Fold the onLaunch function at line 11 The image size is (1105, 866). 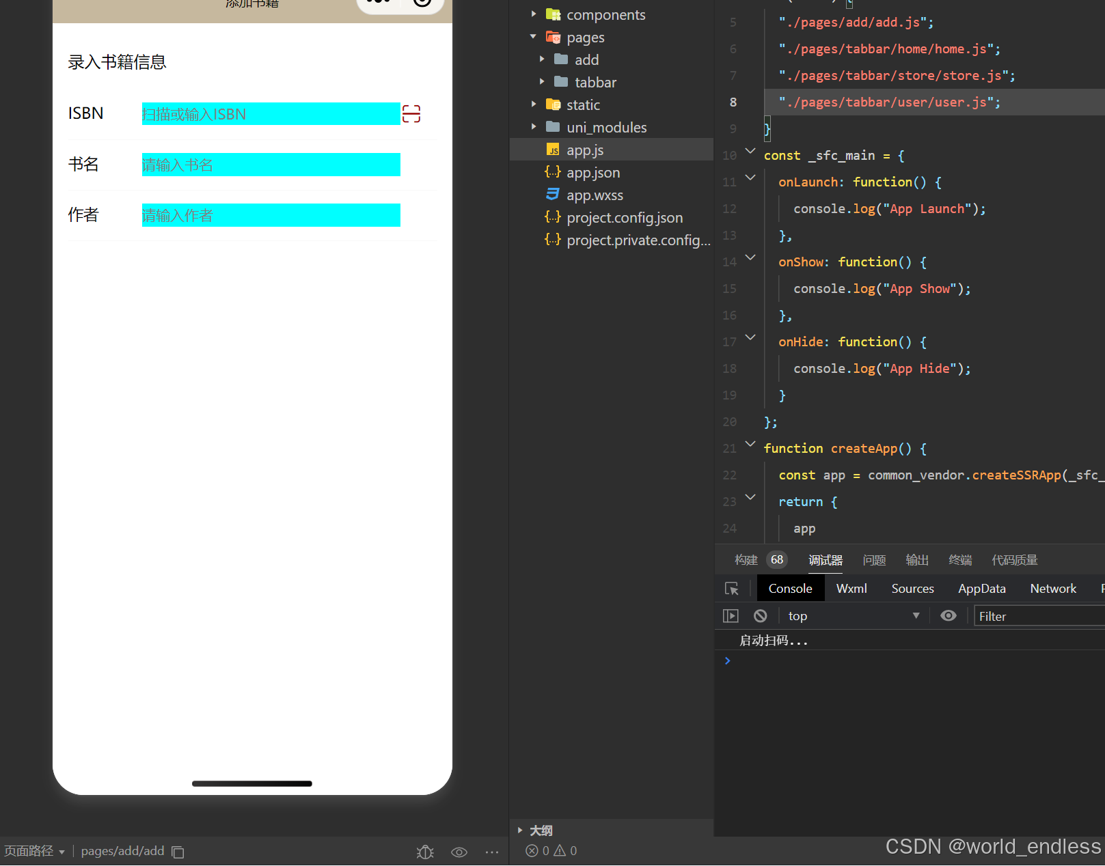click(x=750, y=178)
